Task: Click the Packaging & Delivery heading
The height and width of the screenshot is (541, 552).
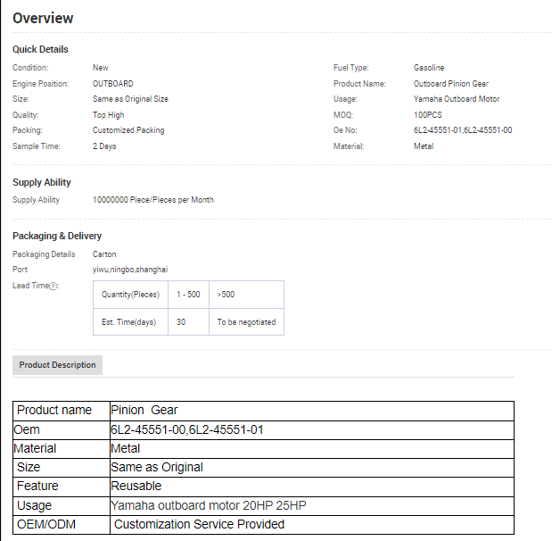Action: [x=57, y=236]
